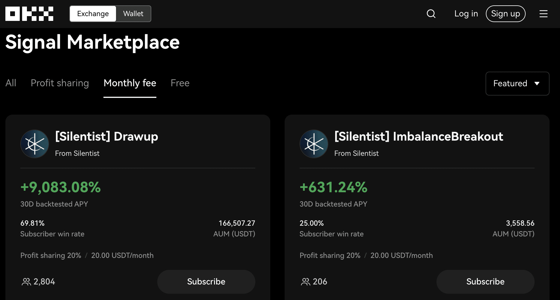Switch to Exchange mode
Viewport: 560px width, 300px height.
tap(93, 14)
